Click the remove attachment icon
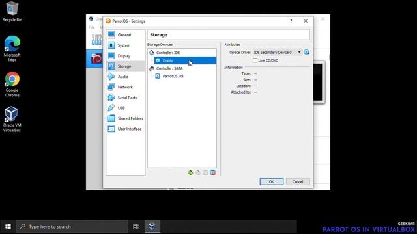The height and width of the screenshot is (234, 417). pyautogui.click(x=213, y=172)
